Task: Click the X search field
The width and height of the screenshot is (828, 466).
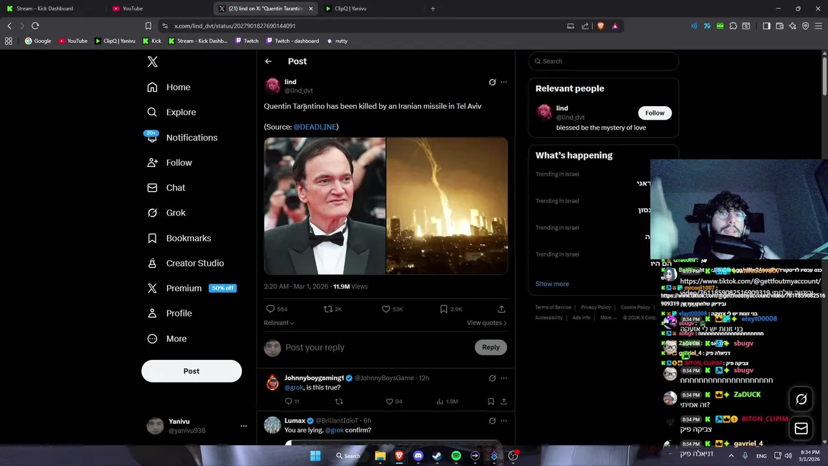Action: [604, 61]
